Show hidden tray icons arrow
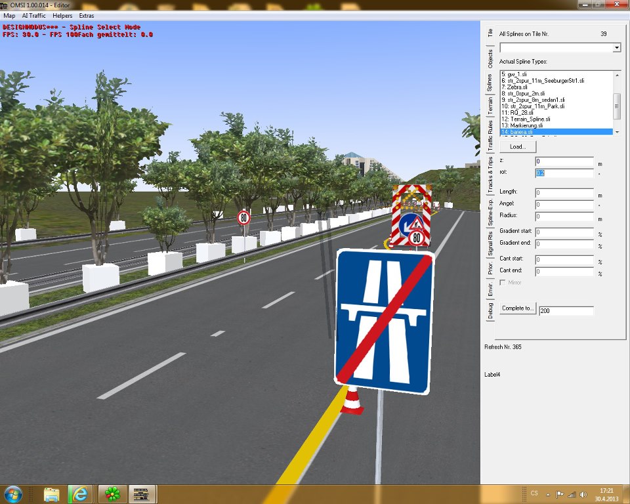The image size is (630, 504). pos(549,494)
